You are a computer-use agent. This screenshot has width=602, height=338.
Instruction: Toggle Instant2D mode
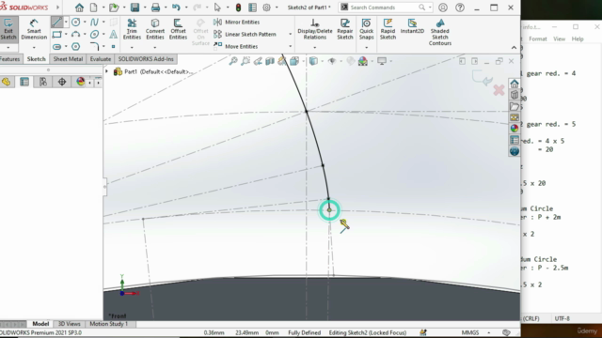(412, 26)
